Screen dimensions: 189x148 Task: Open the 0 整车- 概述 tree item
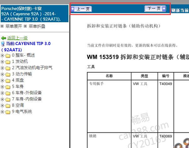tap(23, 55)
